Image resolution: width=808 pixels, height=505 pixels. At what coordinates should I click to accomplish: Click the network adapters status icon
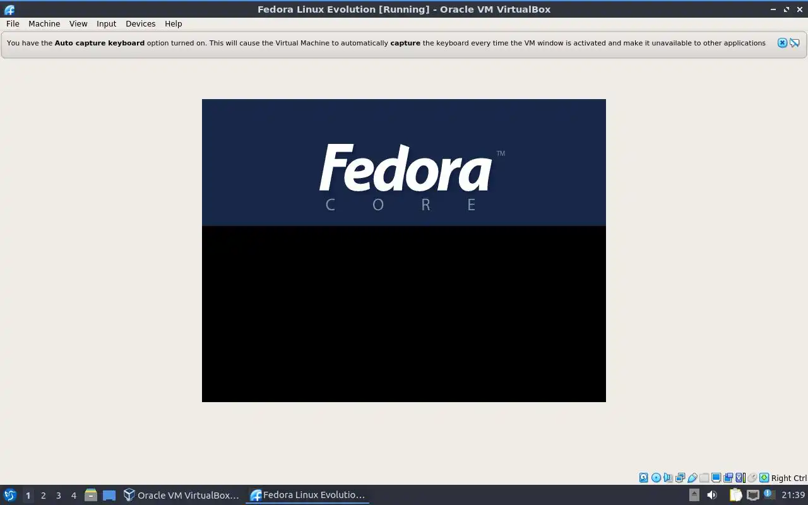[x=680, y=478]
